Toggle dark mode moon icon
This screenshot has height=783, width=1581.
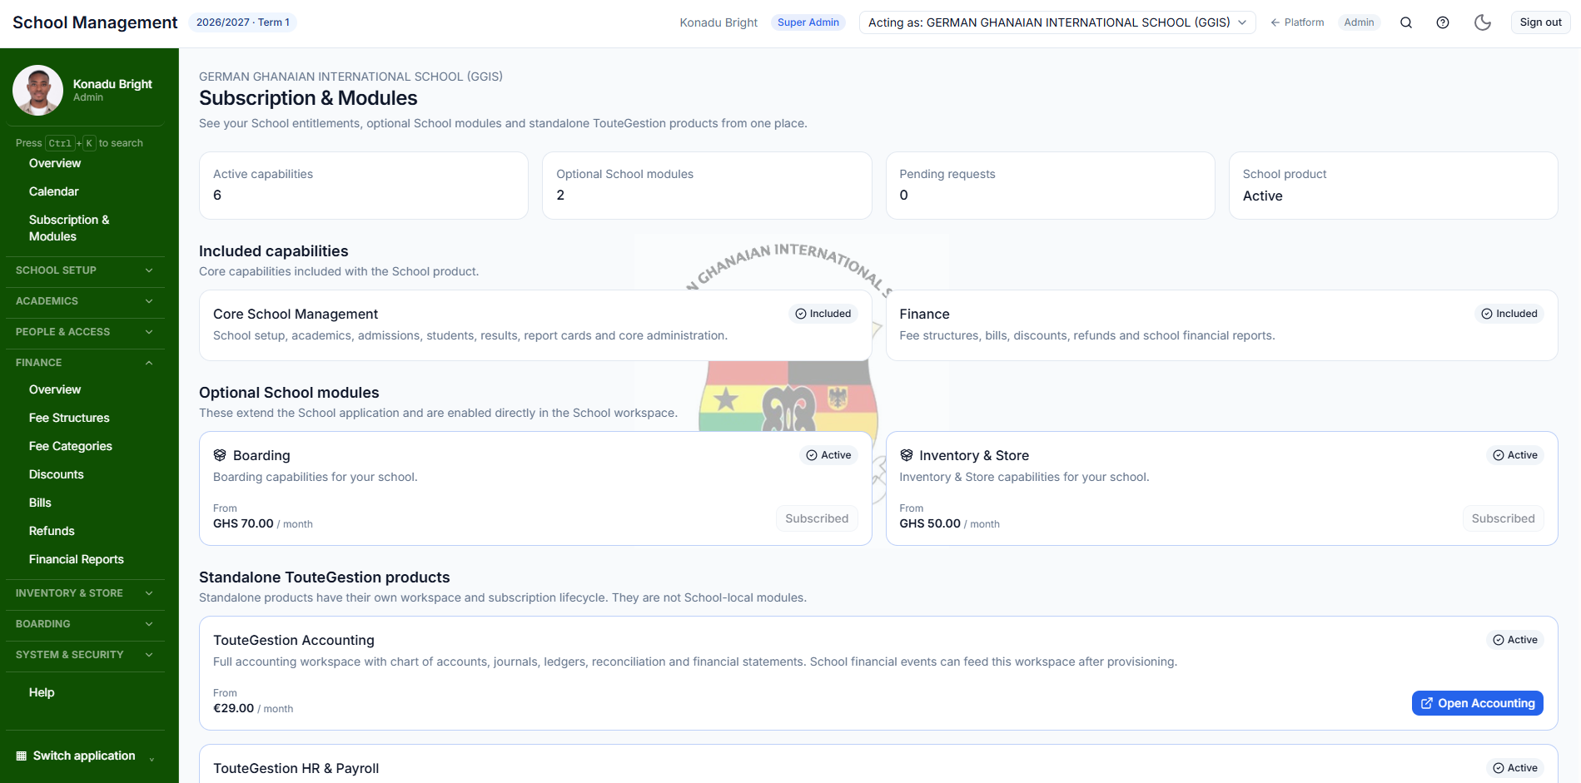pos(1483,22)
